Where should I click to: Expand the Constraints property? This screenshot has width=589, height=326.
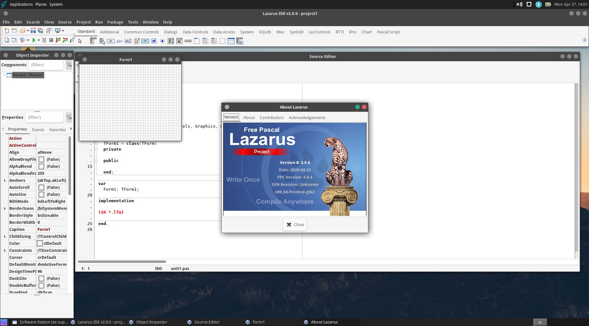pos(5,251)
